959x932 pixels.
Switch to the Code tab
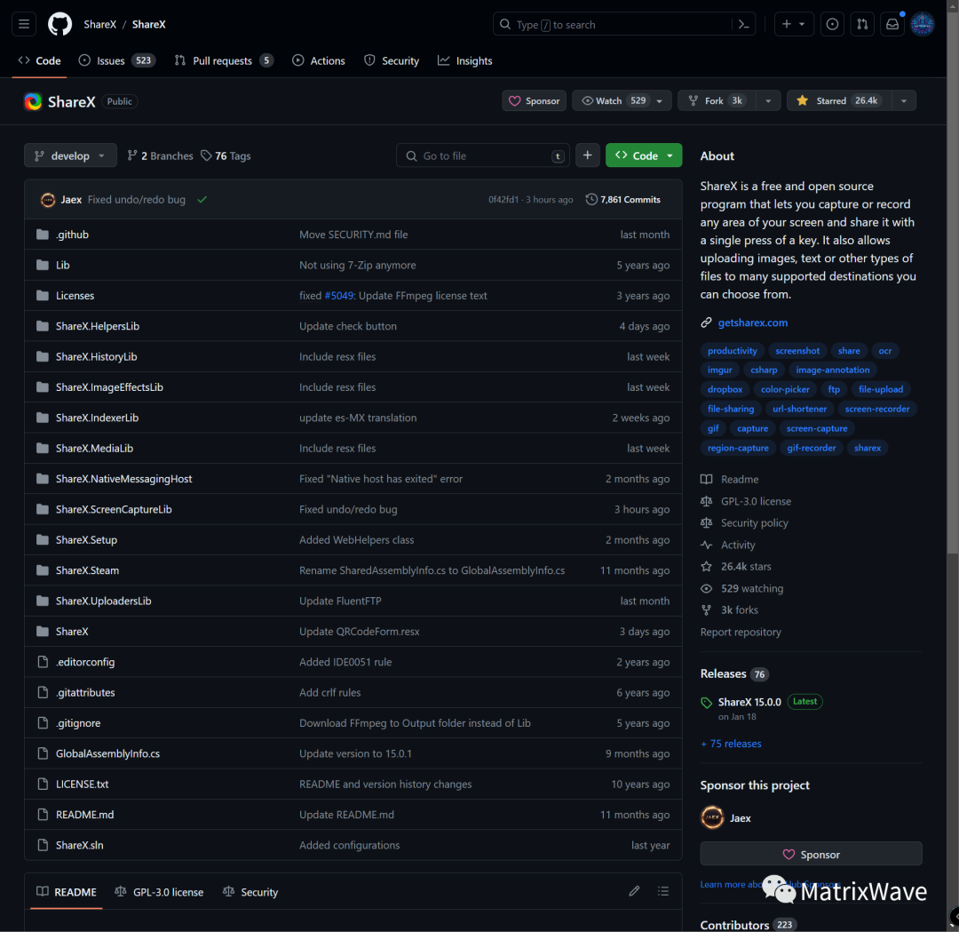(40, 60)
